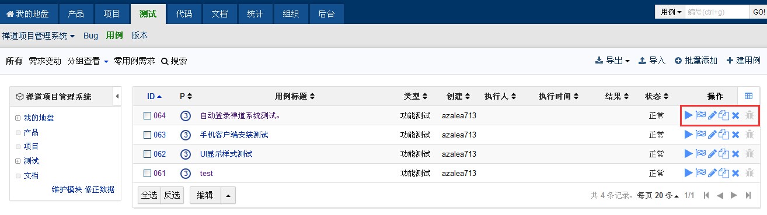The image size is (767, 215).
Task: Edit case 062 using the pencil icon
Action: coord(712,154)
